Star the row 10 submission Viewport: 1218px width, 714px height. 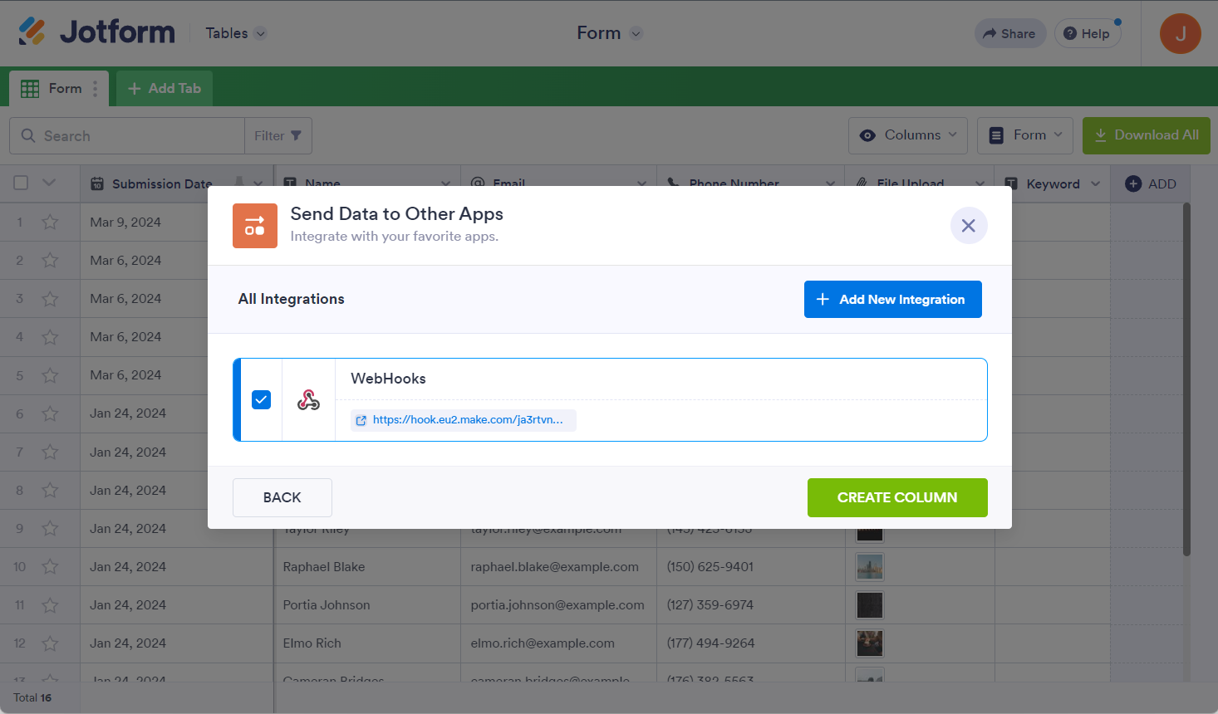50,567
